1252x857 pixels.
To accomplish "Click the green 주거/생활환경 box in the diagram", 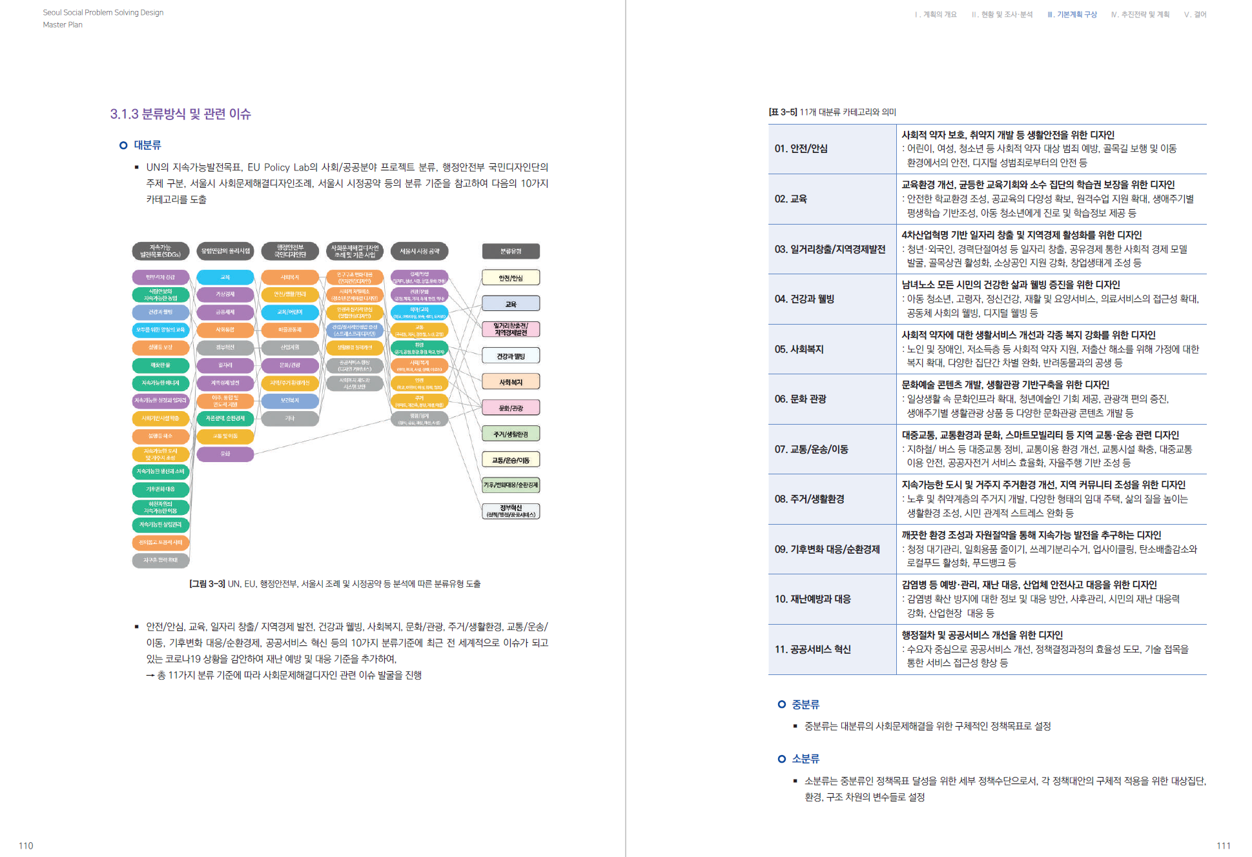I will tap(510, 434).
